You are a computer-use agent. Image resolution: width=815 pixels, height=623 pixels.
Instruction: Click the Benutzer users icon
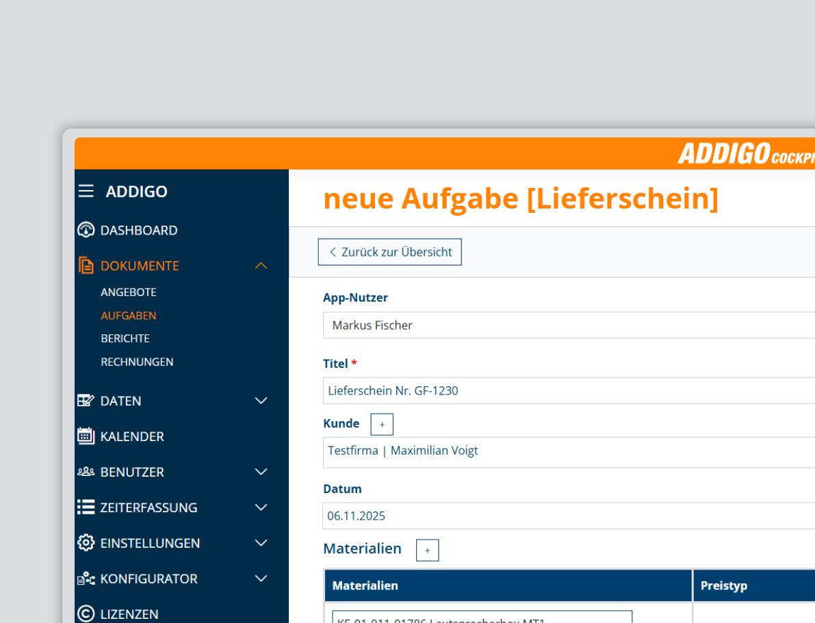tap(86, 472)
